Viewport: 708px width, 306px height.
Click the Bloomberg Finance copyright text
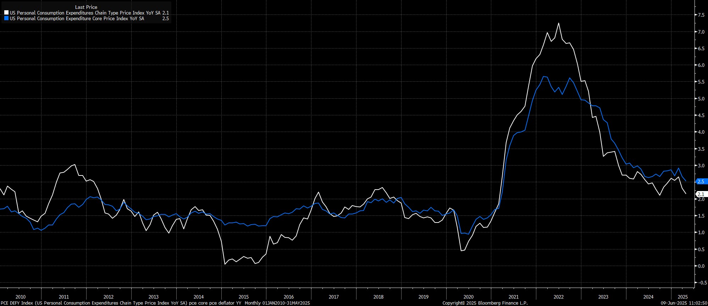tap(485, 303)
